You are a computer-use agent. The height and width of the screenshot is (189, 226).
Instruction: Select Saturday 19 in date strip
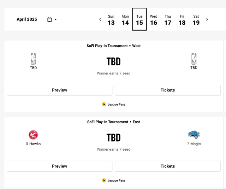point(196,20)
